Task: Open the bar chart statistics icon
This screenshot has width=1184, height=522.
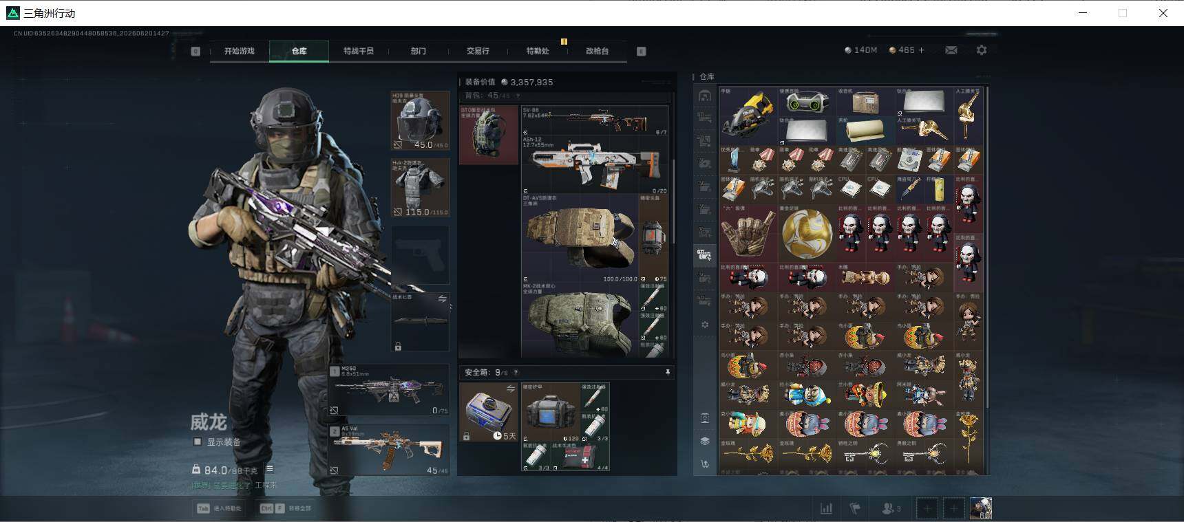Action: (826, 509)
